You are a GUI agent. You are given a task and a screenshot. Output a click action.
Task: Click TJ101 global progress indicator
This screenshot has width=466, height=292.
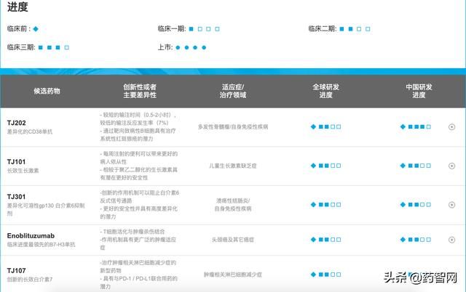click(x=325, y=166)
